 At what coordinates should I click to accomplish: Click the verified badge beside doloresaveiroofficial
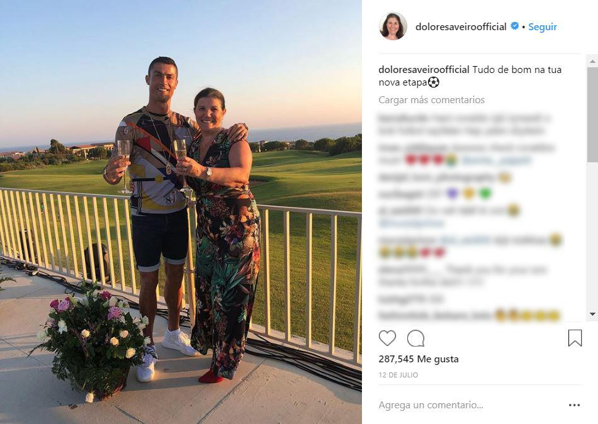tap(514, 26)
